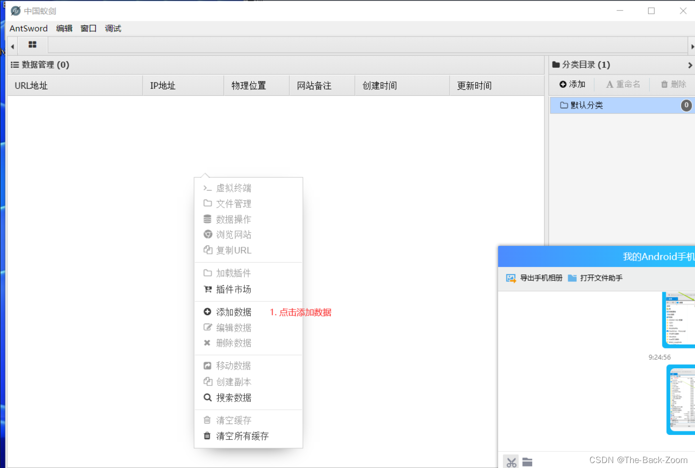Choose 浏览网站 in context menu

pyautogui.click(x=248, y=234)
